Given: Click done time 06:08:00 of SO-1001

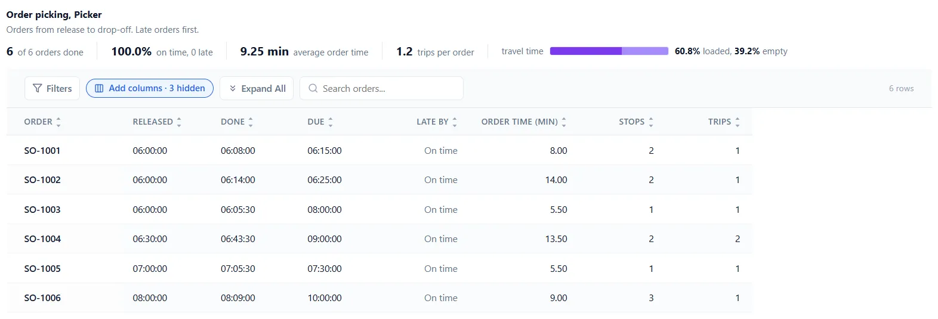Looking at the screenshot, I should [238, 150].
